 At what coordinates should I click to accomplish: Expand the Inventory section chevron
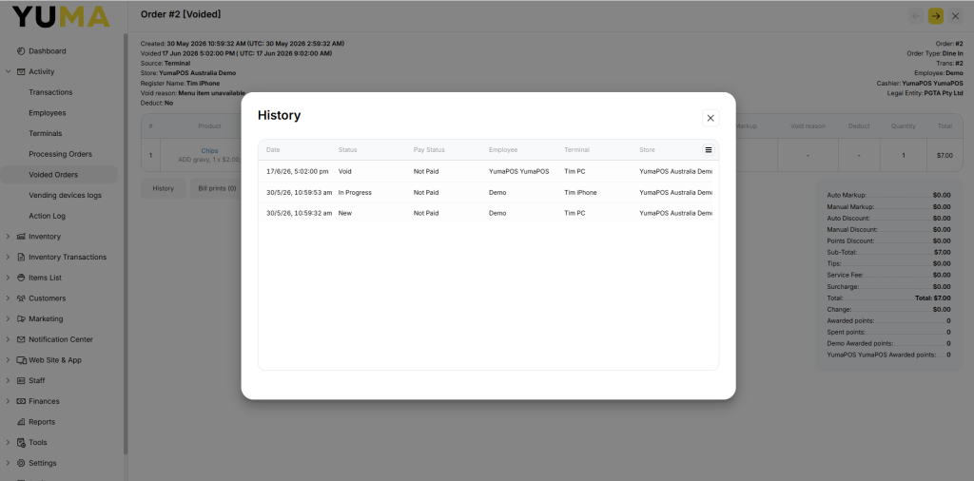(x=8, y=237)
